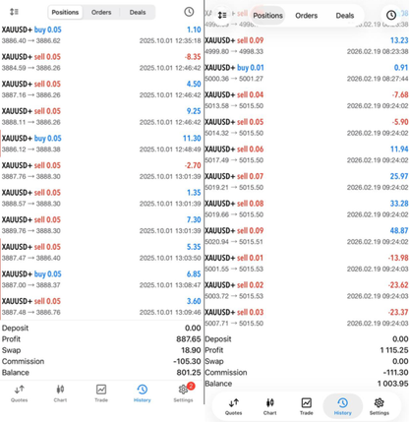Open the clock date-range icon in left screen
Image resolution: width=409 pixels, height=422 pixels.
click(189, 12)
